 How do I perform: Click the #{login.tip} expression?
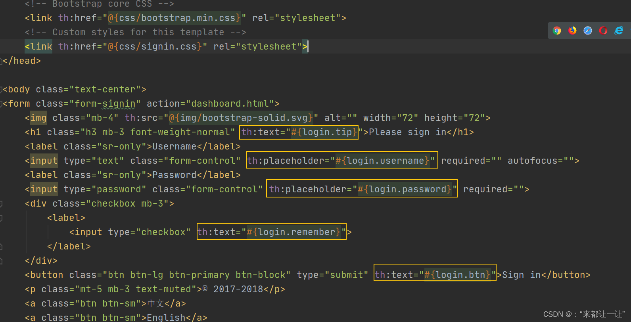(324, 132)
